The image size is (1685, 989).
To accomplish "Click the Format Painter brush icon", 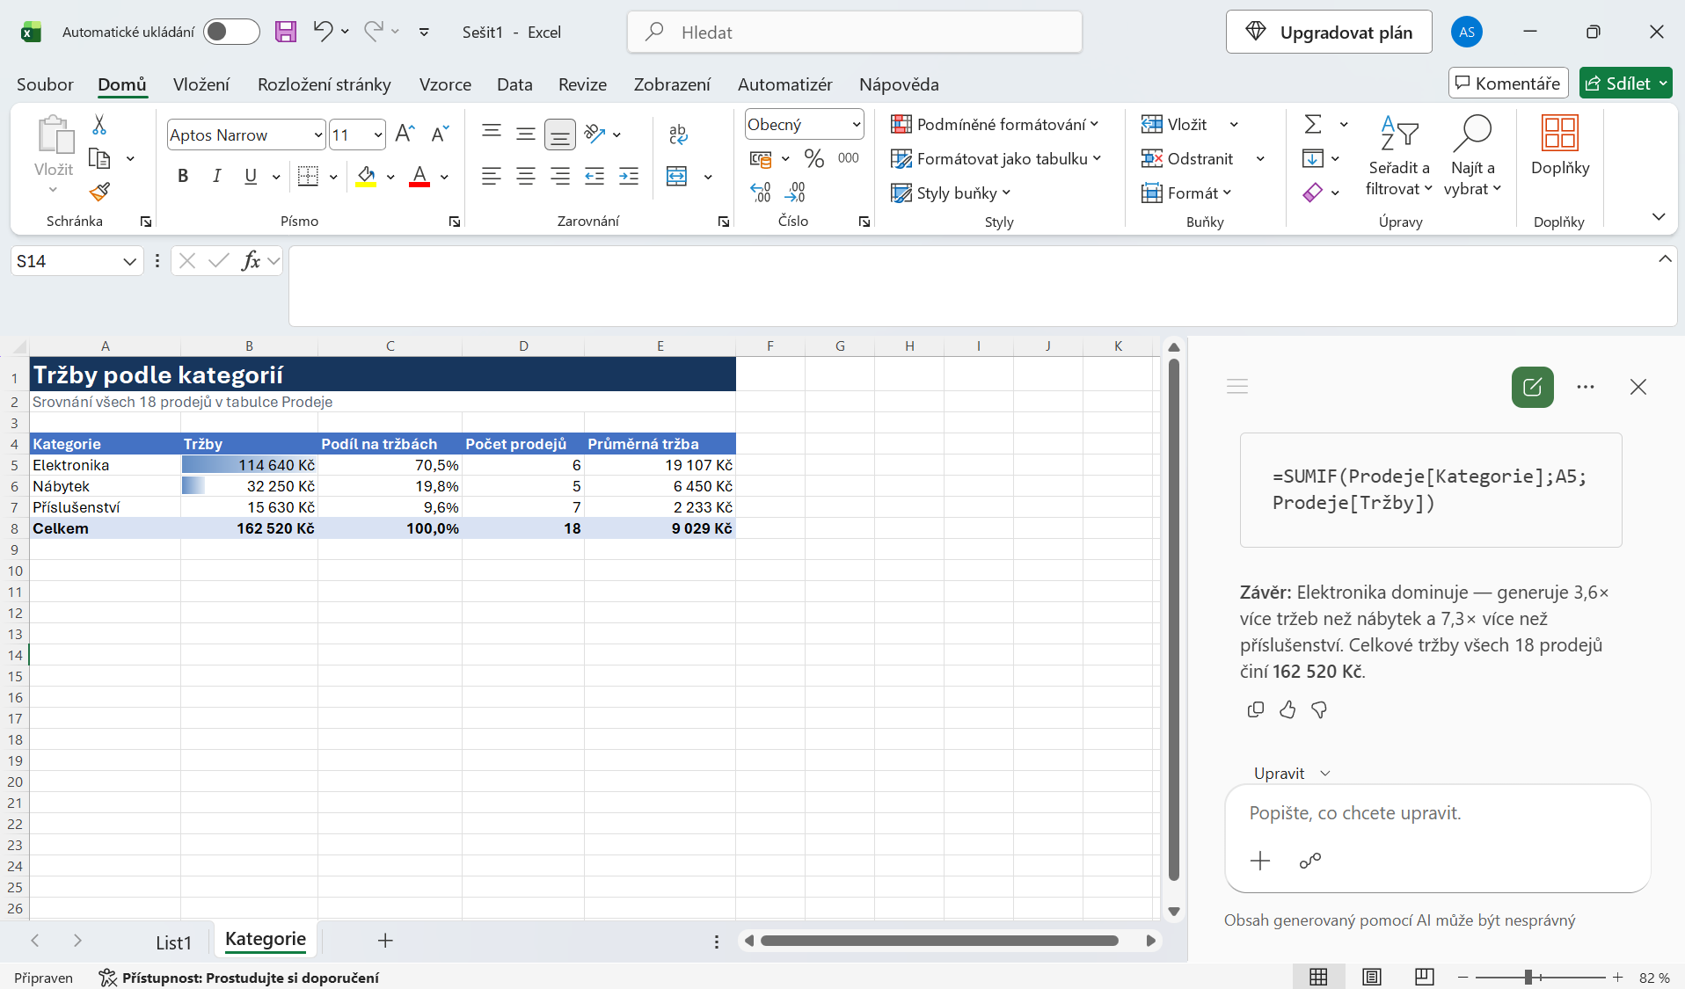I will click(99, 192).
